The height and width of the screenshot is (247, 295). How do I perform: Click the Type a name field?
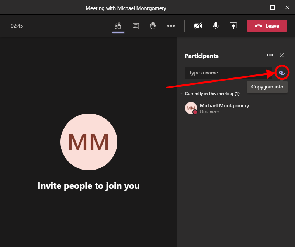click(x=228, y=73)
